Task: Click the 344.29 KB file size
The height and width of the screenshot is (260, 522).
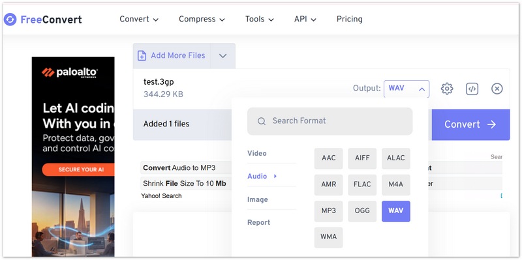Action: [x=163, y=94]
